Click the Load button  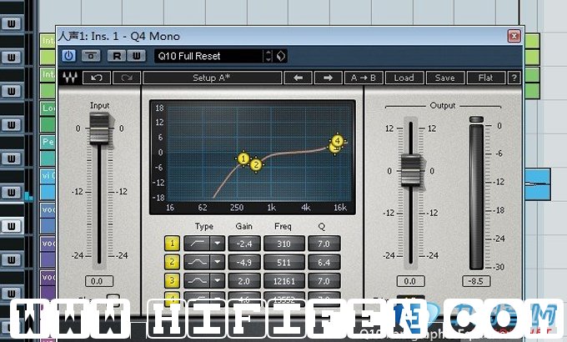coord(404,78)
